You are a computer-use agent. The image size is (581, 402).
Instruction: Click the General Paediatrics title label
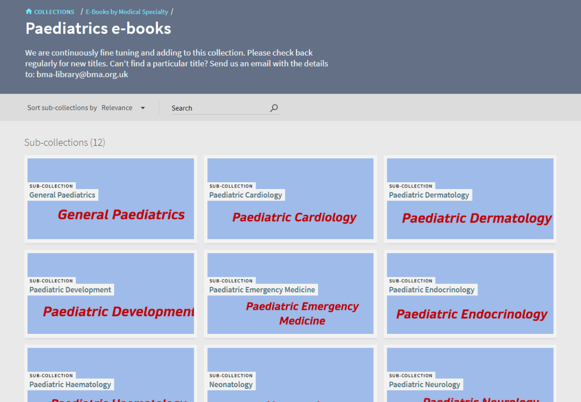(62, 195)
